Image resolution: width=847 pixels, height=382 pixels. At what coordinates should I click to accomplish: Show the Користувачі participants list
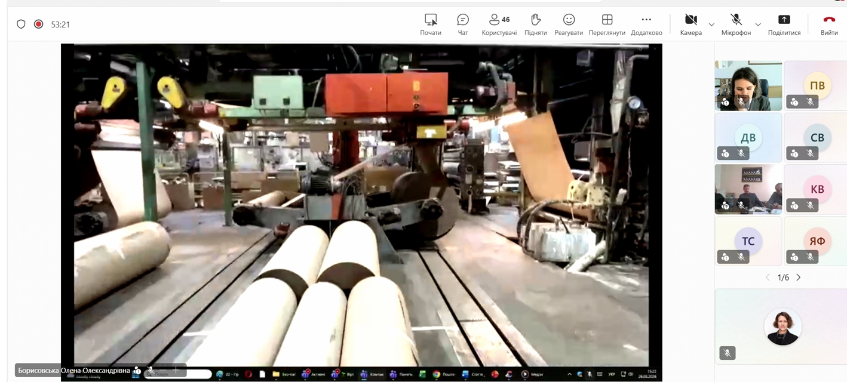click(x=499, y=24)
